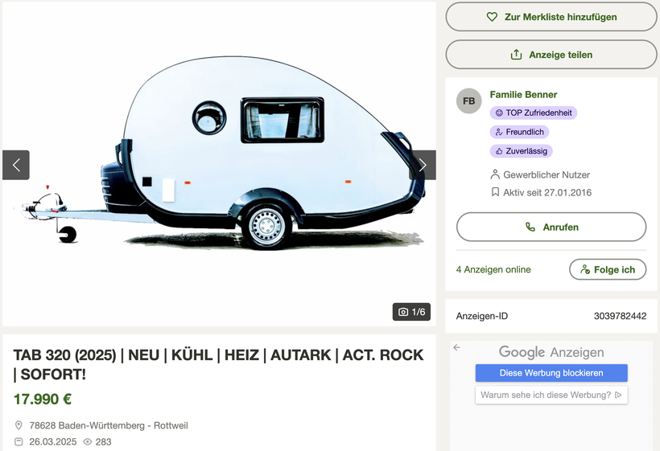
Task: Show the next photo with the right arrow
Action: tap(423, 165)
